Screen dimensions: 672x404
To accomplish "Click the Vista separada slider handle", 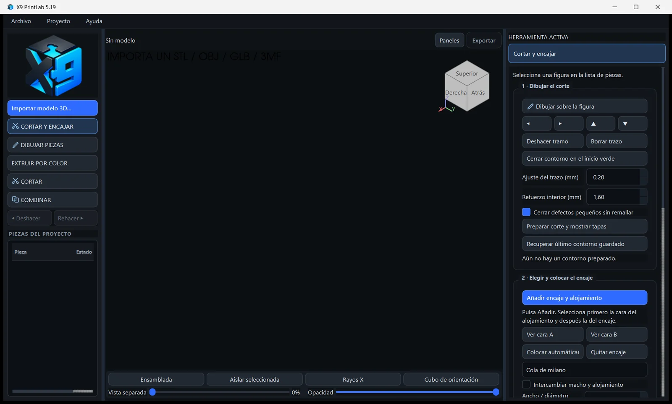I will (153, 392).
